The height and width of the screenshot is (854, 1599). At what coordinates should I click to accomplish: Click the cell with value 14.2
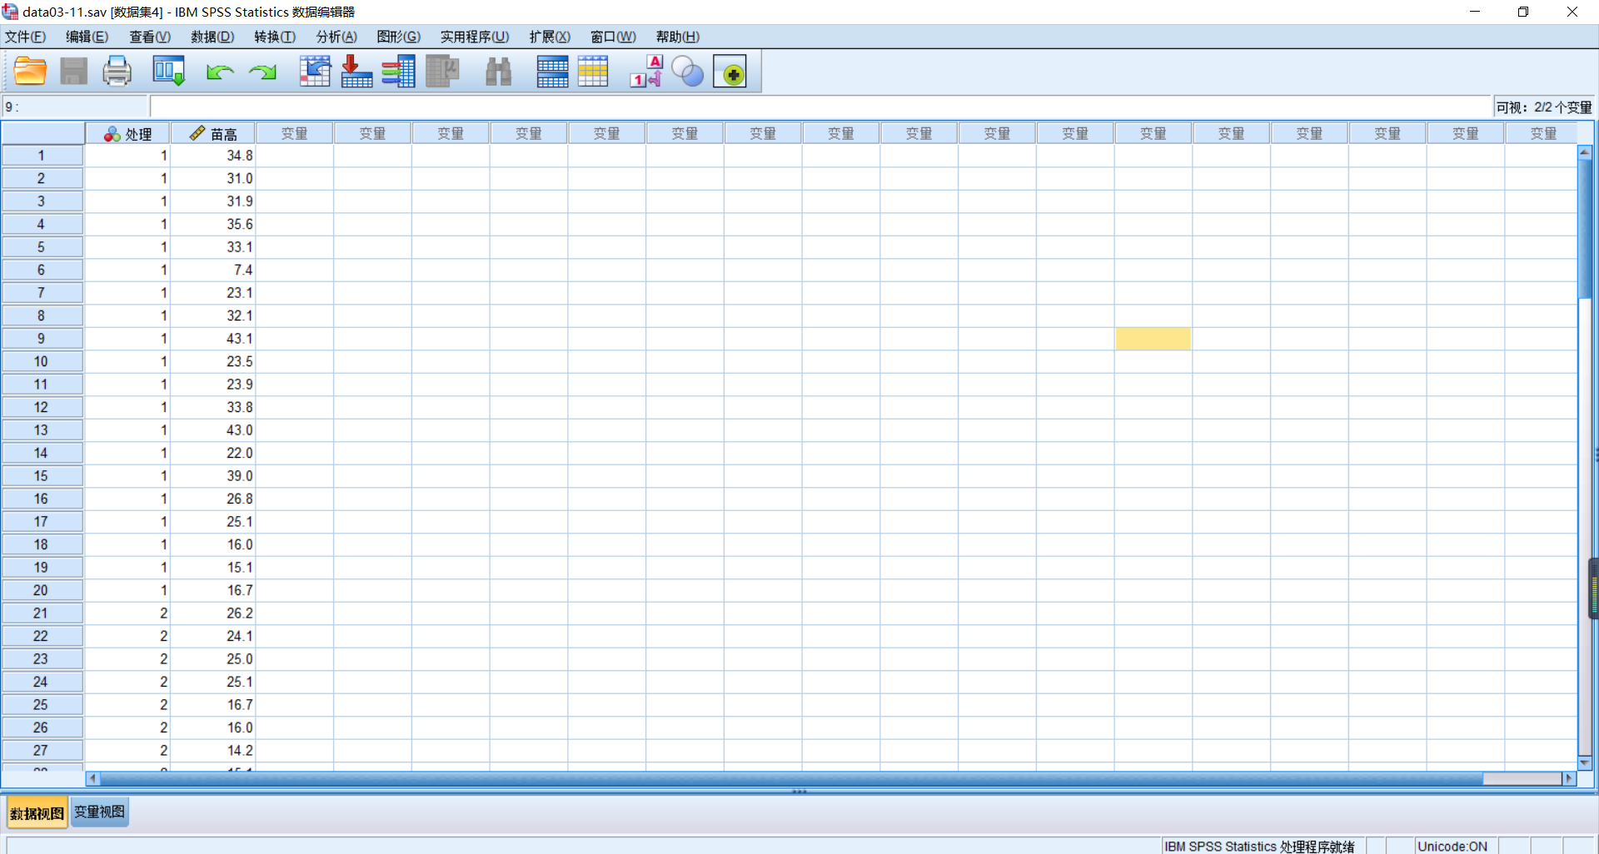213,751
